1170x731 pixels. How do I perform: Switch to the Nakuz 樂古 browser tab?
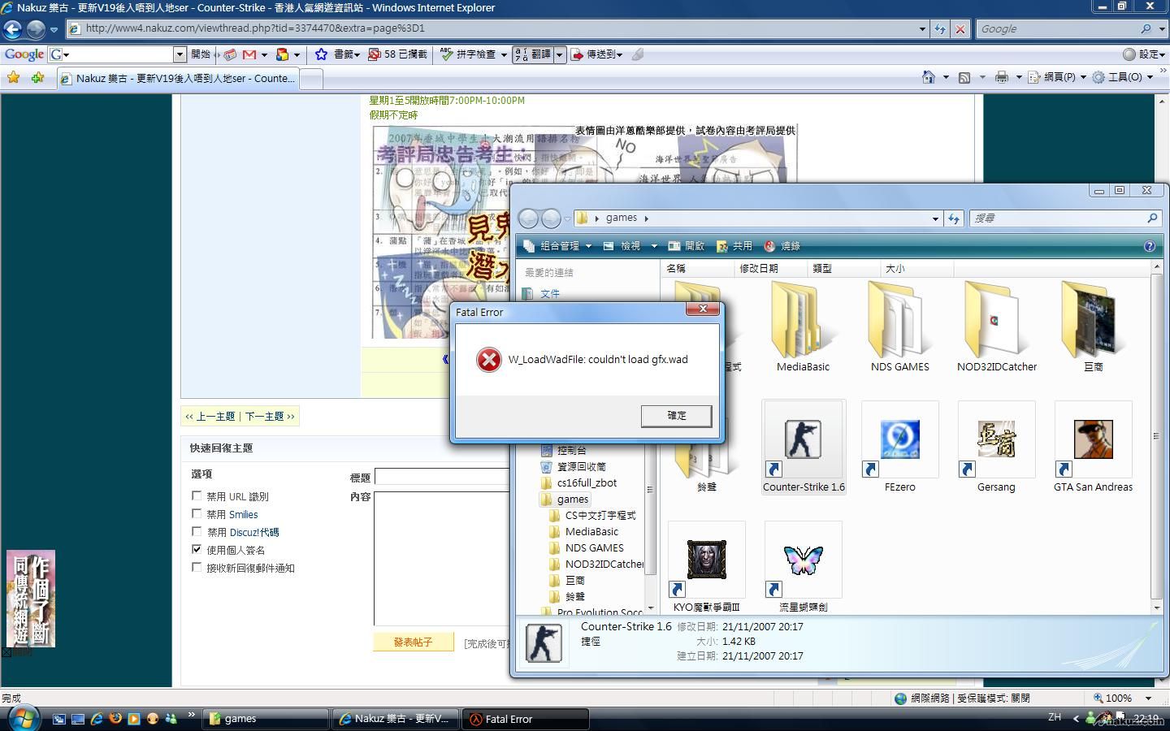(179, 79)
